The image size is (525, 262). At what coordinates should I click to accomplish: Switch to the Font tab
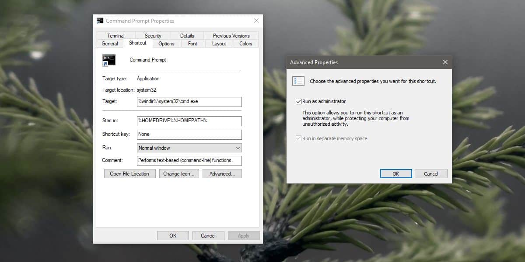[192, 44]
